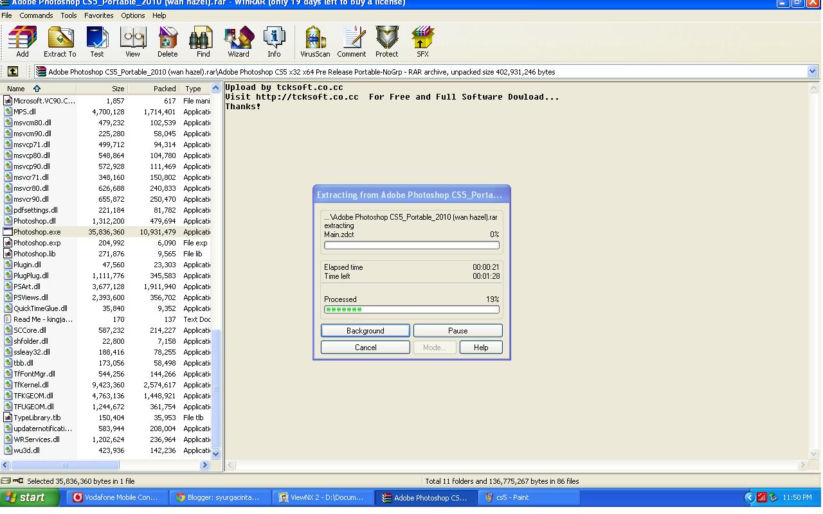Image resolution: width=823 pixels, height=514 pixels.
Task: Open the Commands menu
Action: [36, 15]
